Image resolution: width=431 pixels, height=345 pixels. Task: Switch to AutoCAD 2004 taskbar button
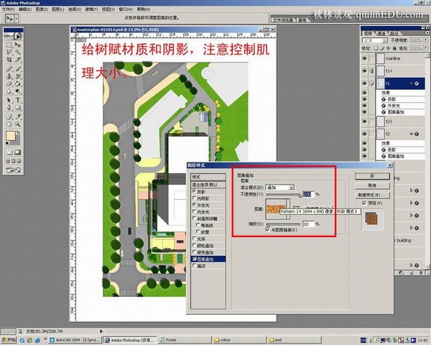pos(75,340)
